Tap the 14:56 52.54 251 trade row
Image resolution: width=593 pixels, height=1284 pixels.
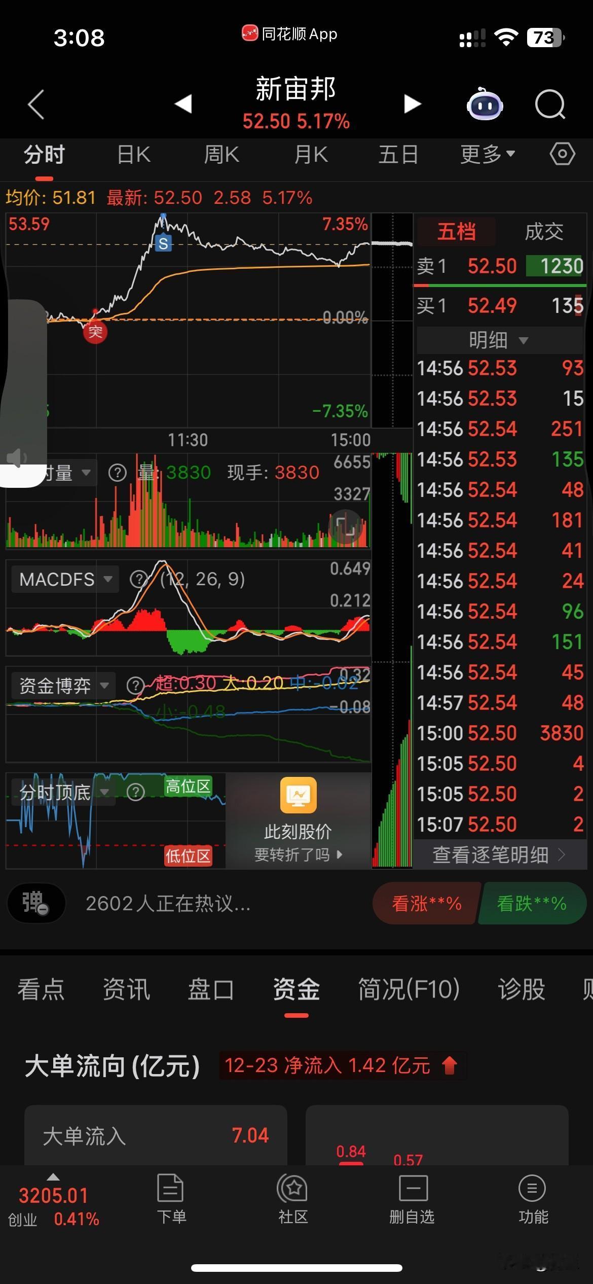coord(500,429)
